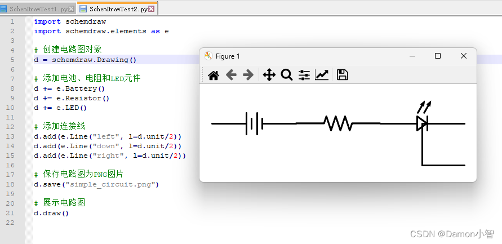
Task: Click the line with e.Line("right"
Action: point(110,156)
